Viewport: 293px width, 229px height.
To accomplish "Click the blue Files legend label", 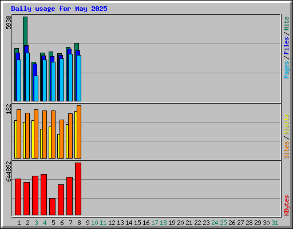I will pos(287,46).
